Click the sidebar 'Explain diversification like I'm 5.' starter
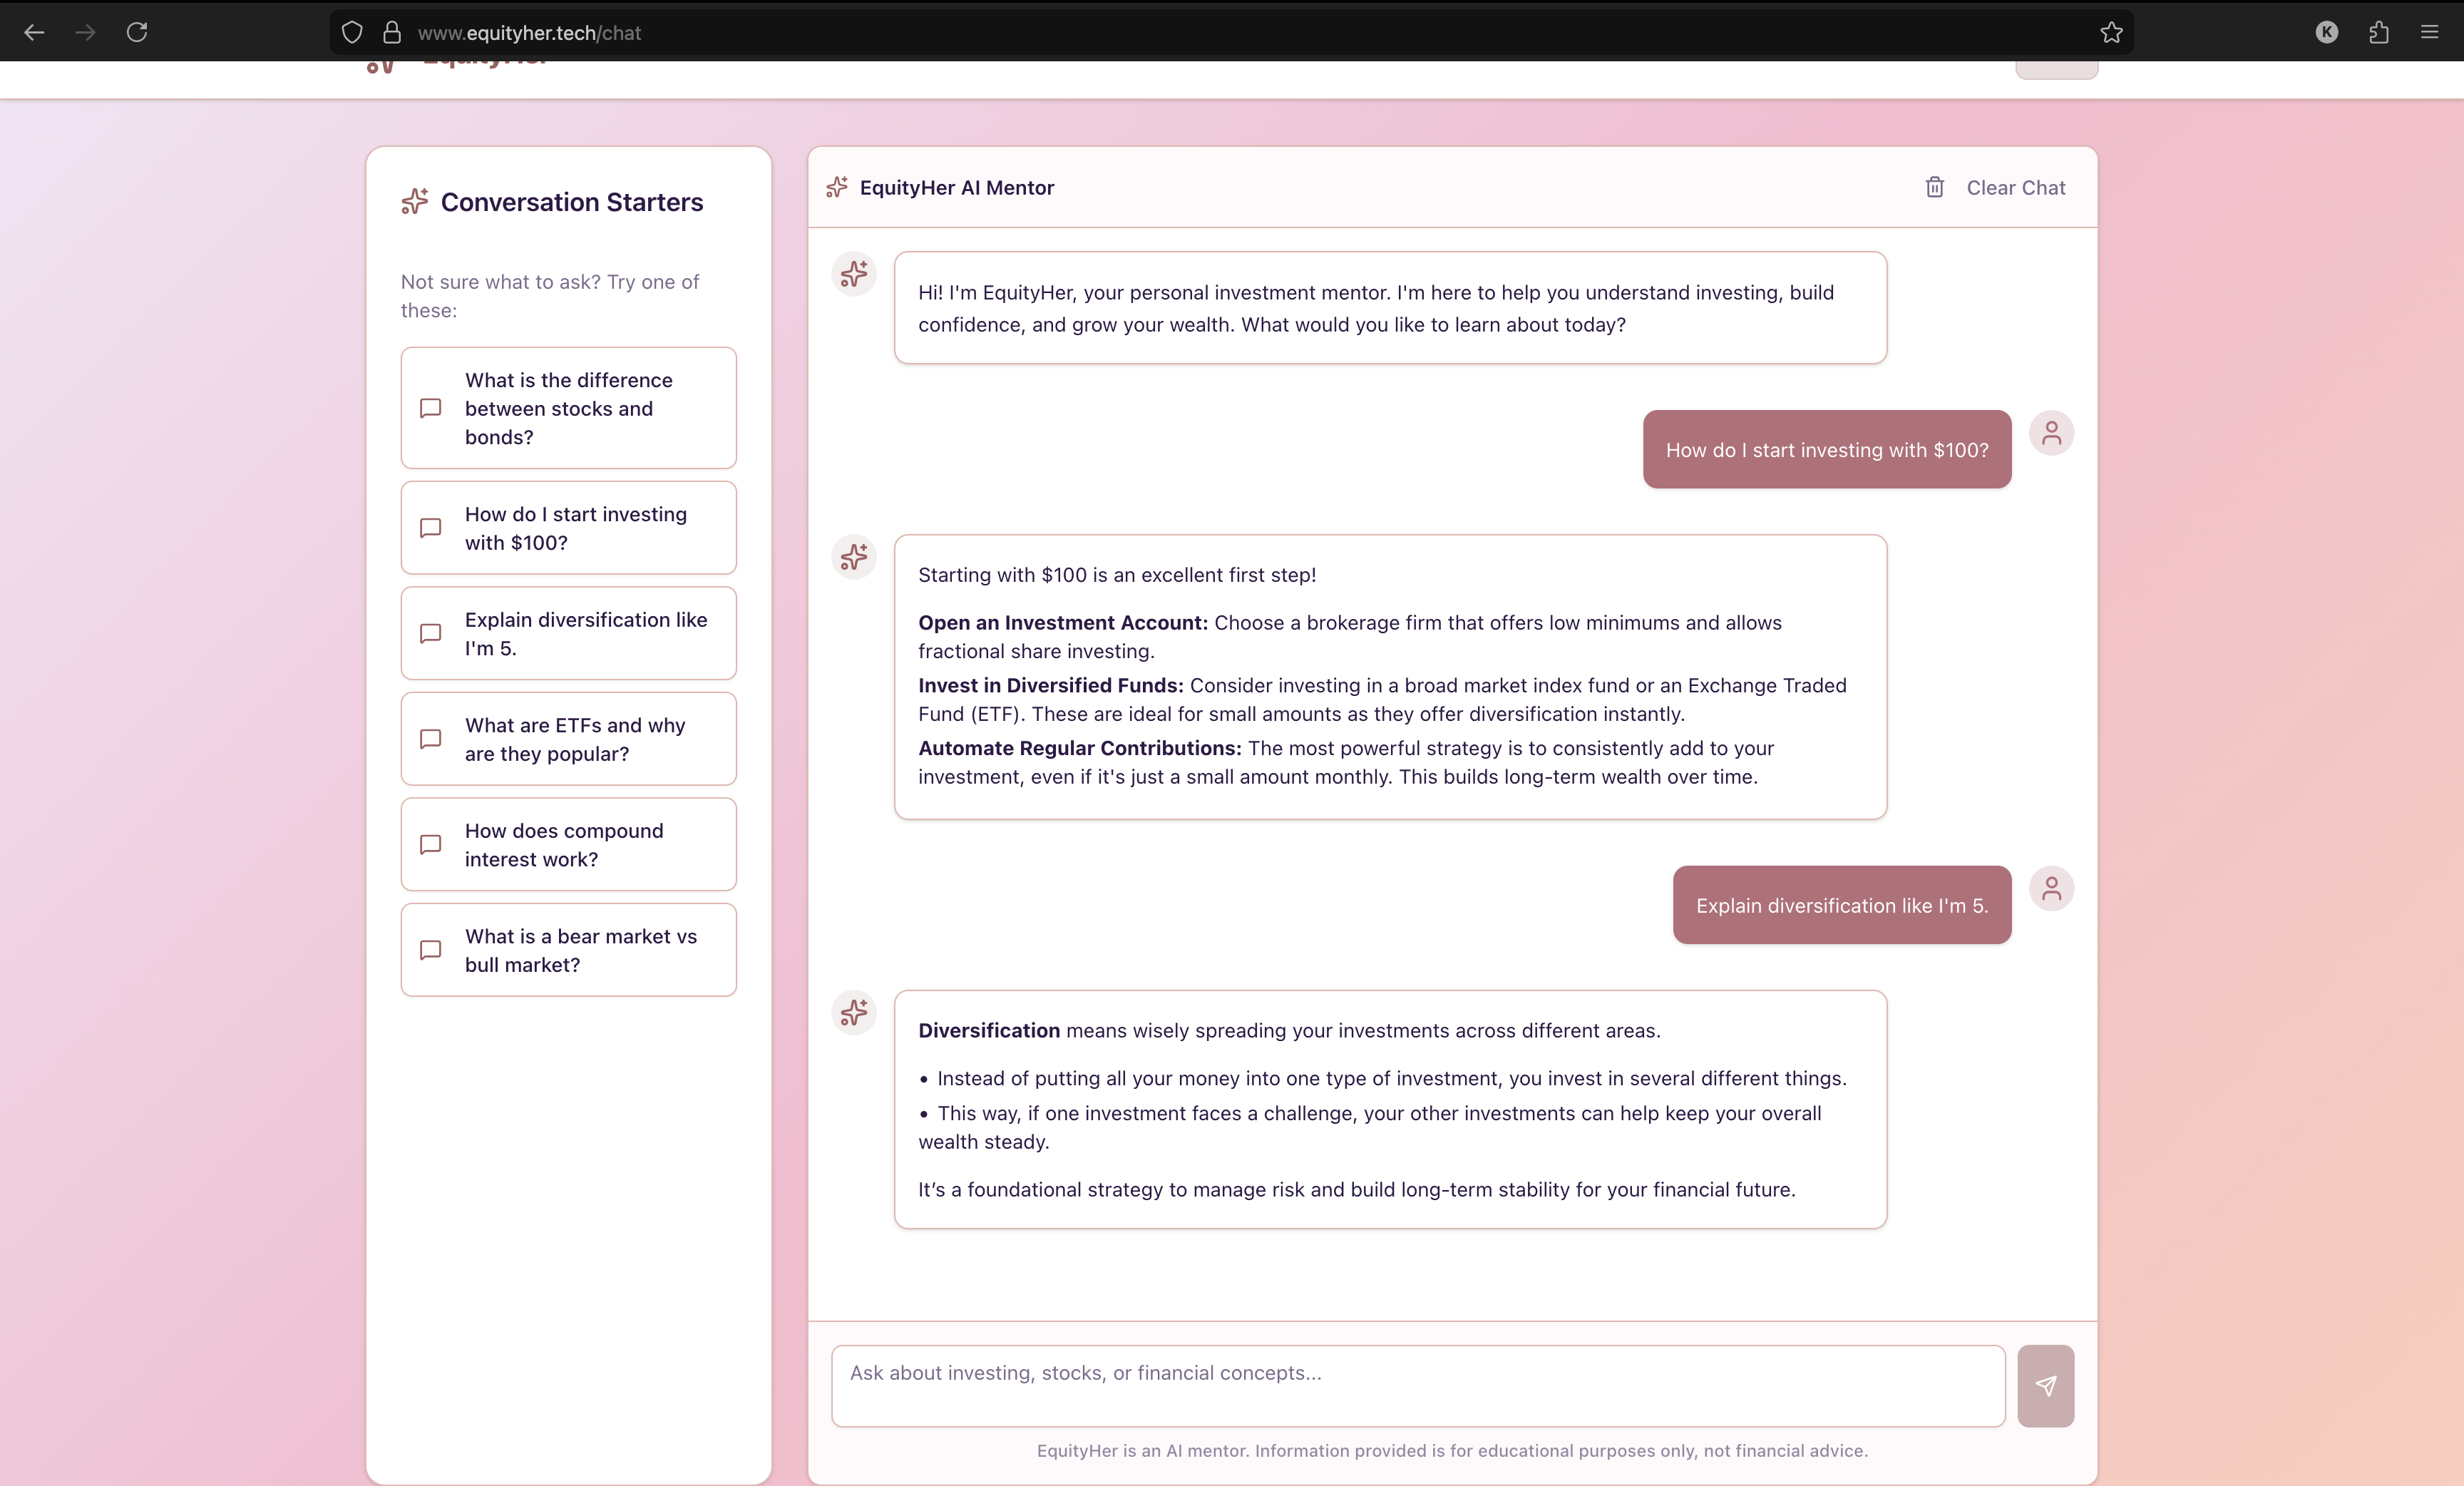The width and height of the screenshot is (2464, 1486). pyautogui.click(x=568, y=633)
